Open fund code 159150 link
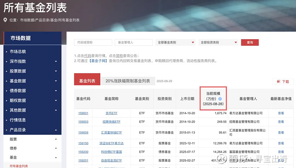296x168 pixels. [83, 143]
